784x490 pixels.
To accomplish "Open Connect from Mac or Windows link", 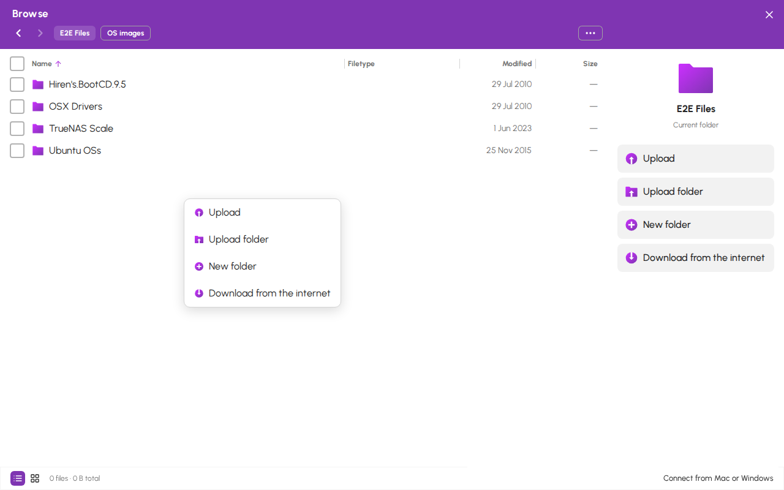I will (718, 478).
